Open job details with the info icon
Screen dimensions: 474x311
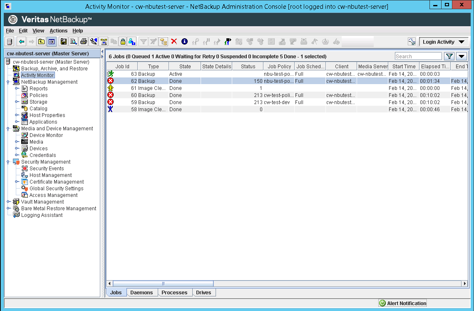(x=184, y=42)
